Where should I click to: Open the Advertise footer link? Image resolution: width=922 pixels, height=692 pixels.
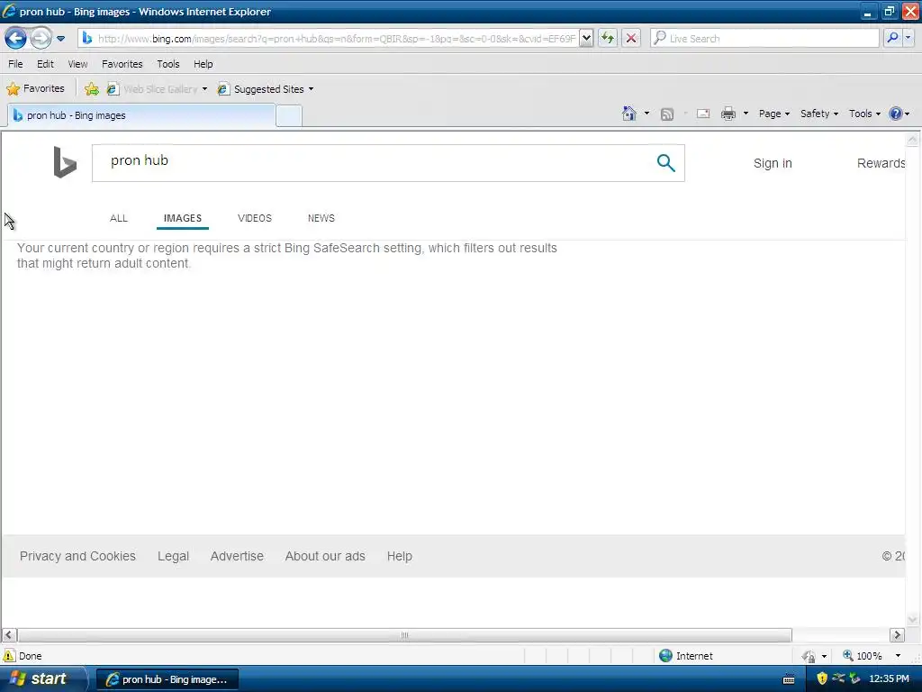click(x=237, y=556)
